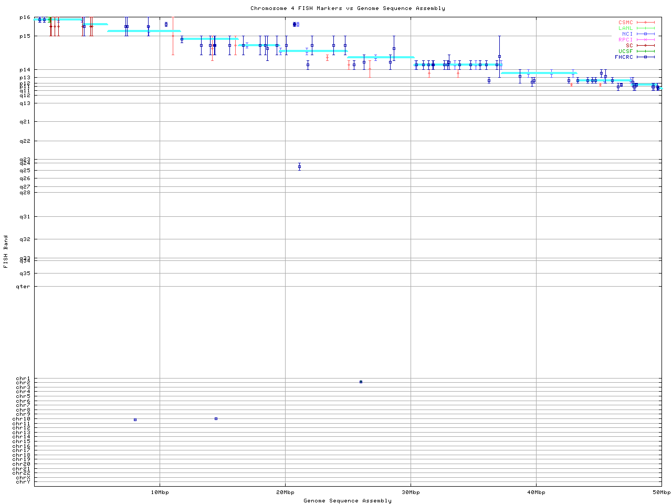The image size is (672, 504).
Task: Pick the UCSF legend marker symbol
Action: pos(645,51)
